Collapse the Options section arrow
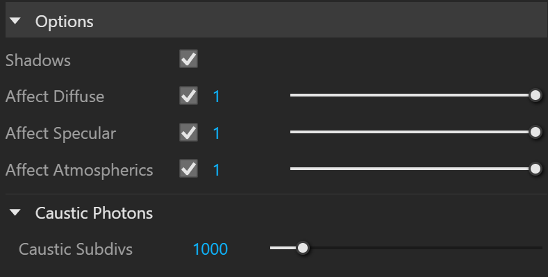 tap(15, 21)
